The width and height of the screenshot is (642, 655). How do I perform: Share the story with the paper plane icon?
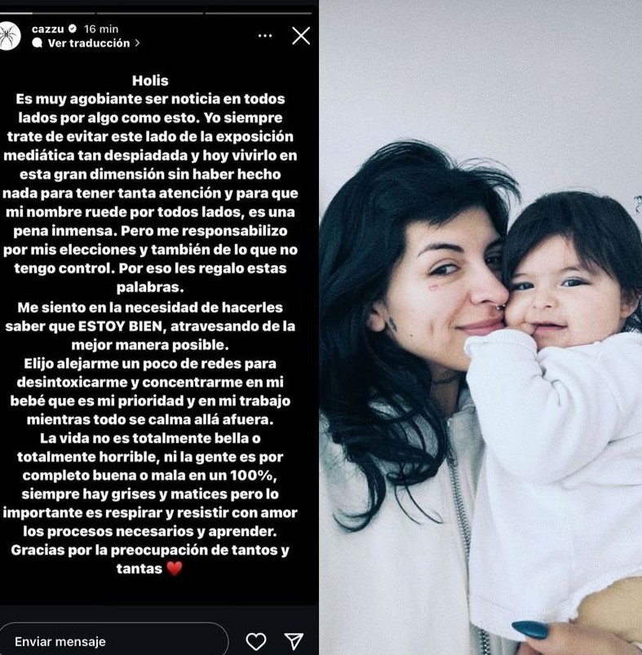294,641
